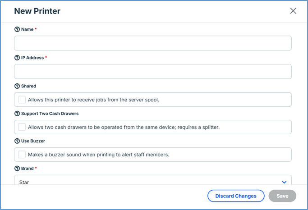308x210 pixels.
Task: Click into the IP Address field
Action: (x=153, y=72)
